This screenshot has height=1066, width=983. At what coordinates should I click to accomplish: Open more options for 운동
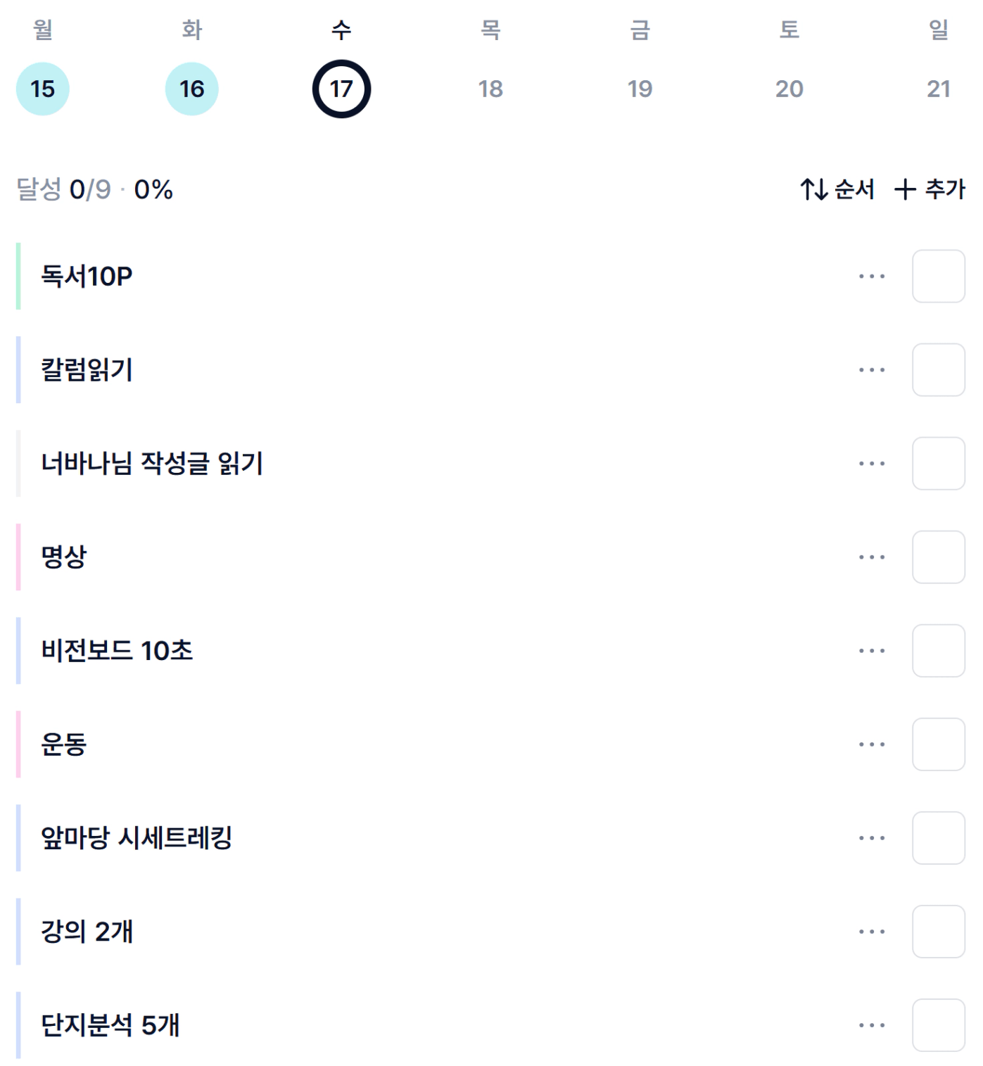[871, 744]
